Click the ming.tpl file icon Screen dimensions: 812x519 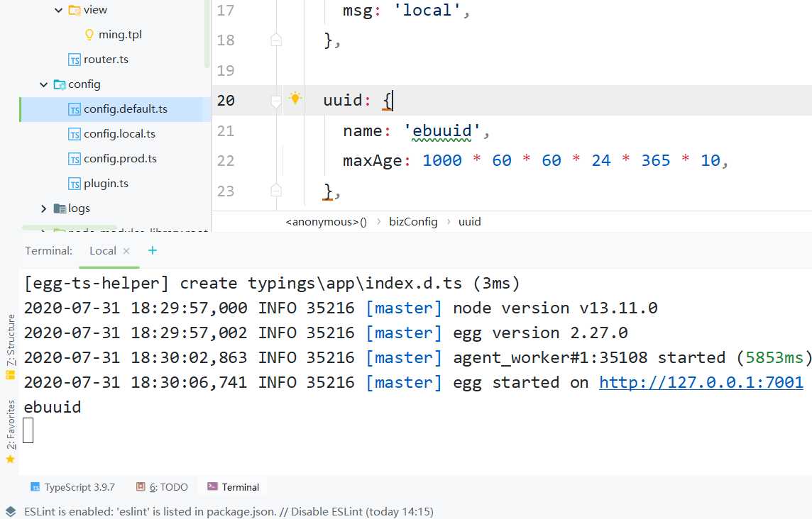point(89,35)
